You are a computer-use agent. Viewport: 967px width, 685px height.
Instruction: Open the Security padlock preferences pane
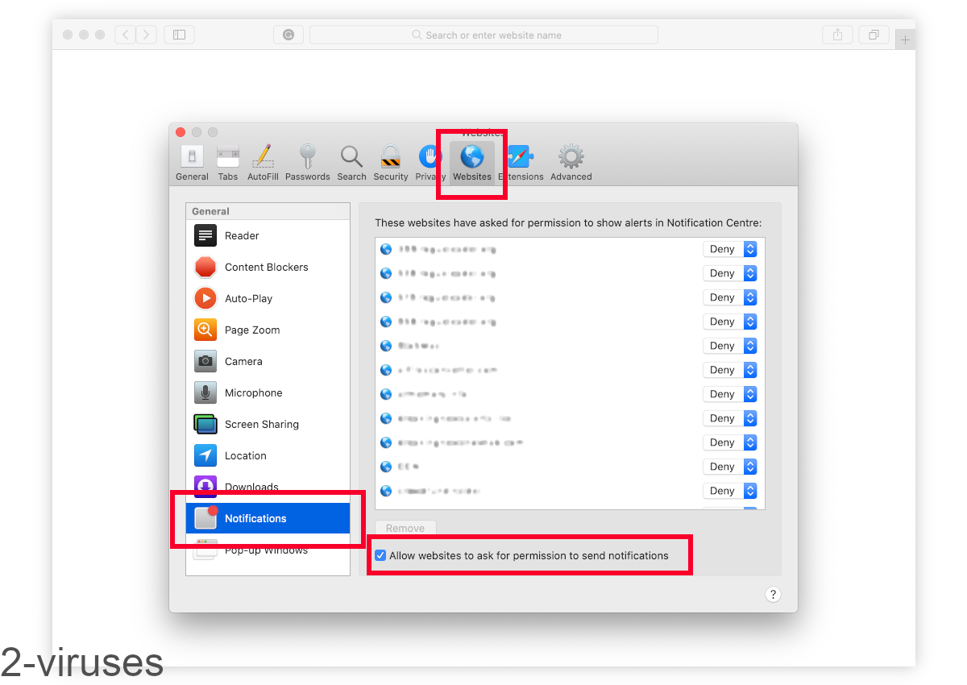click(x=391, y=162)
